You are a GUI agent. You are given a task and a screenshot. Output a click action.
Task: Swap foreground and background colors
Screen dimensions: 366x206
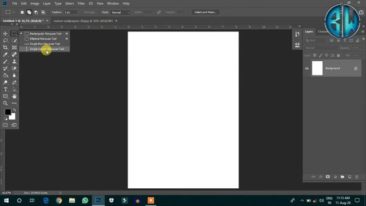coord(14,110)
